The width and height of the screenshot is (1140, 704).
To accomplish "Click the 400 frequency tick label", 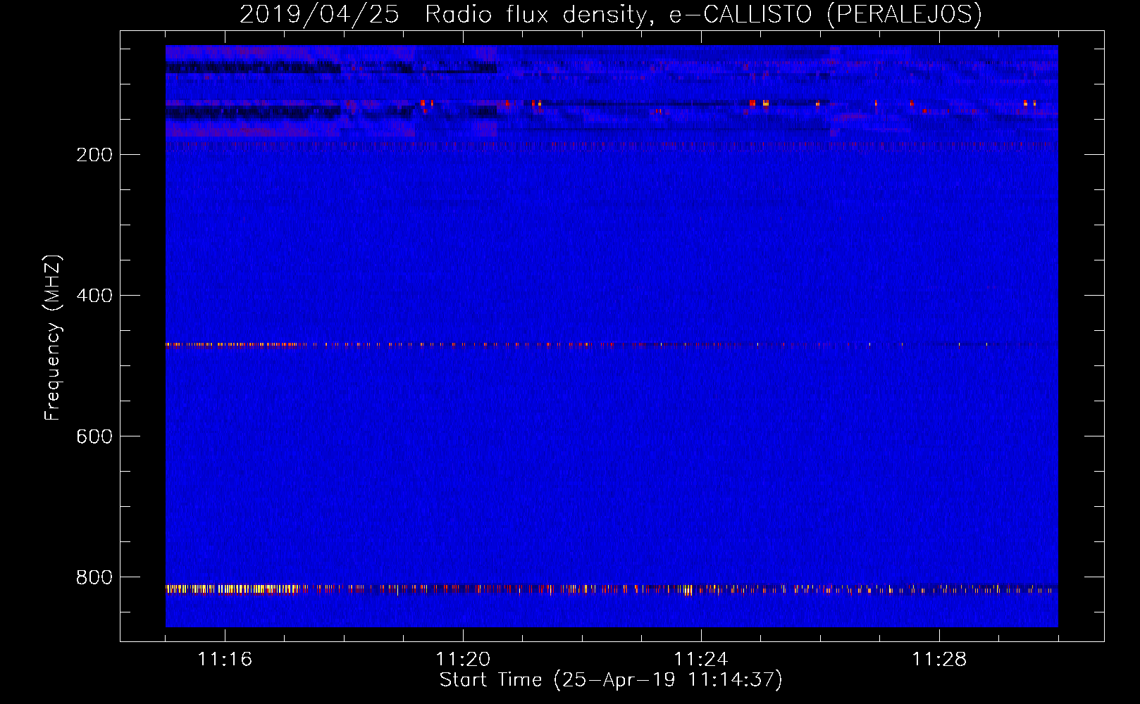I will click(94, 296).
